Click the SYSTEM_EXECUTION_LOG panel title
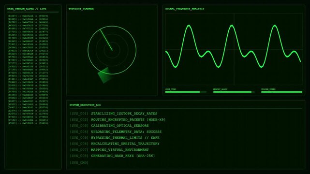 click(85, 105)
